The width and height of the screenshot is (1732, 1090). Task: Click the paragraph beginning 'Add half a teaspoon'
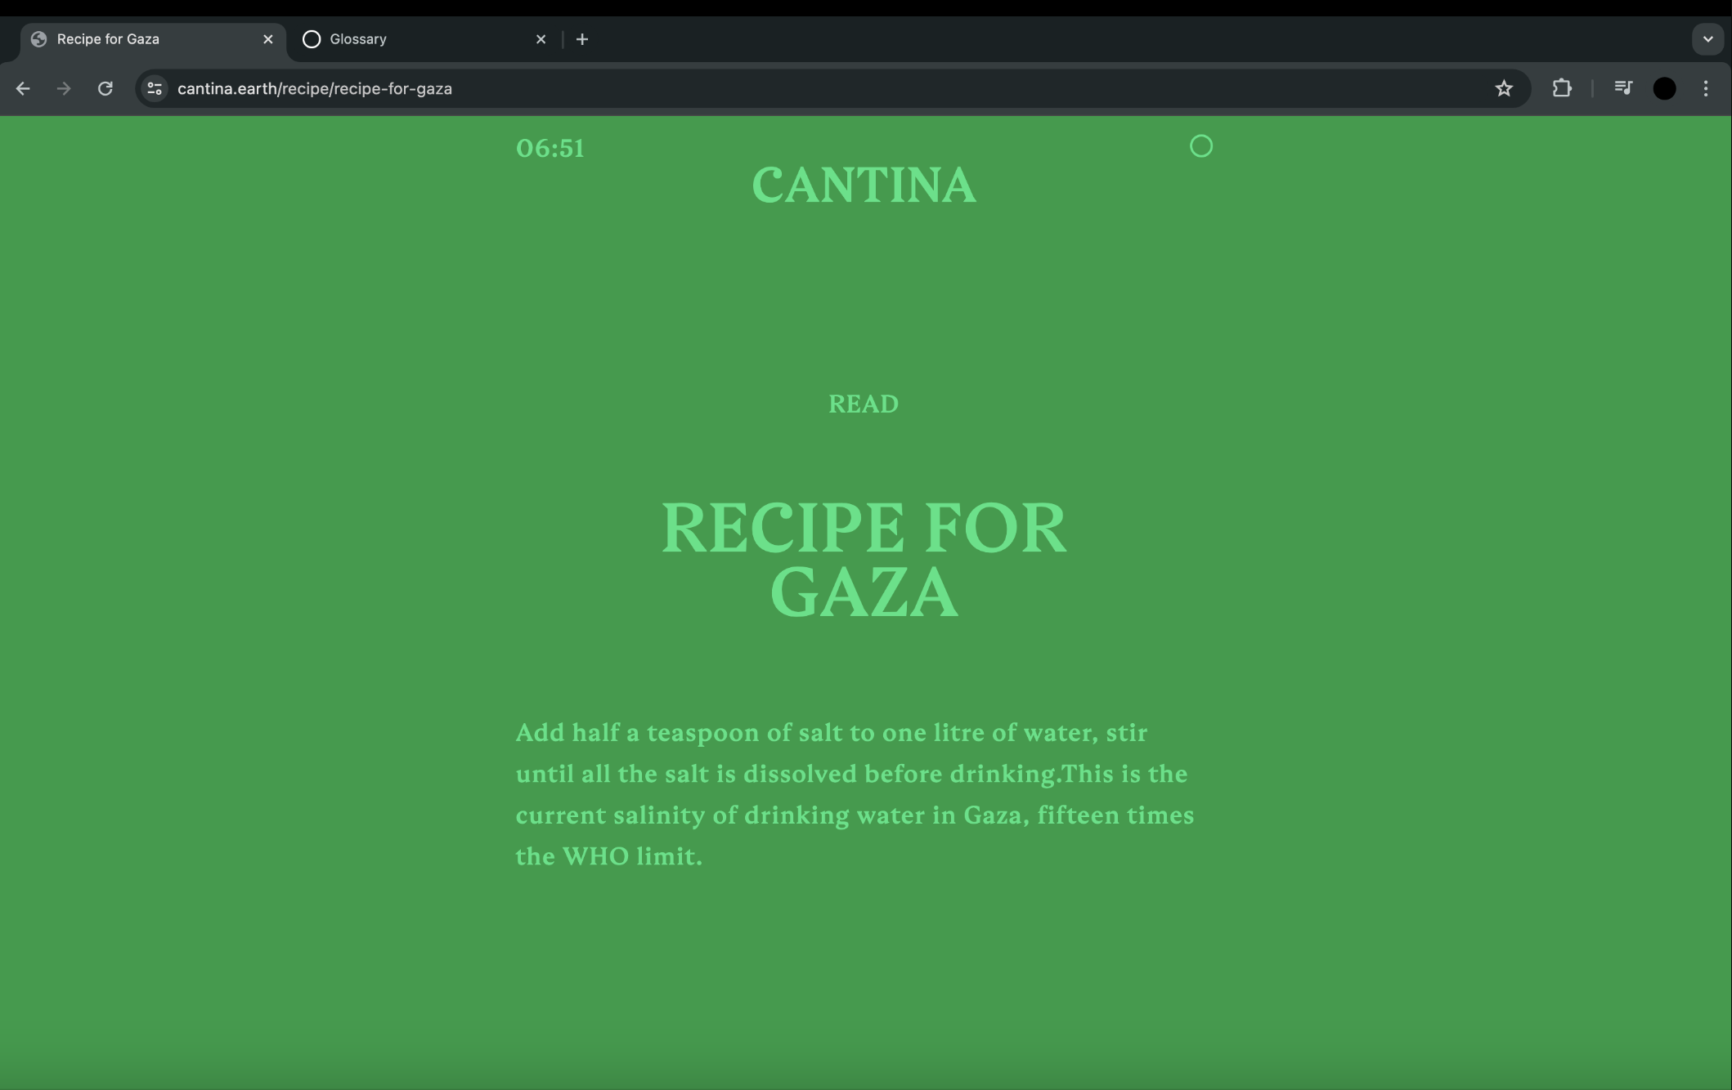[x=855, y=794]
